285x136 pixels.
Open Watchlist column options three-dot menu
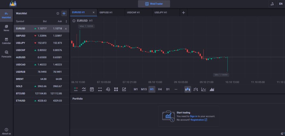[66, 21]
